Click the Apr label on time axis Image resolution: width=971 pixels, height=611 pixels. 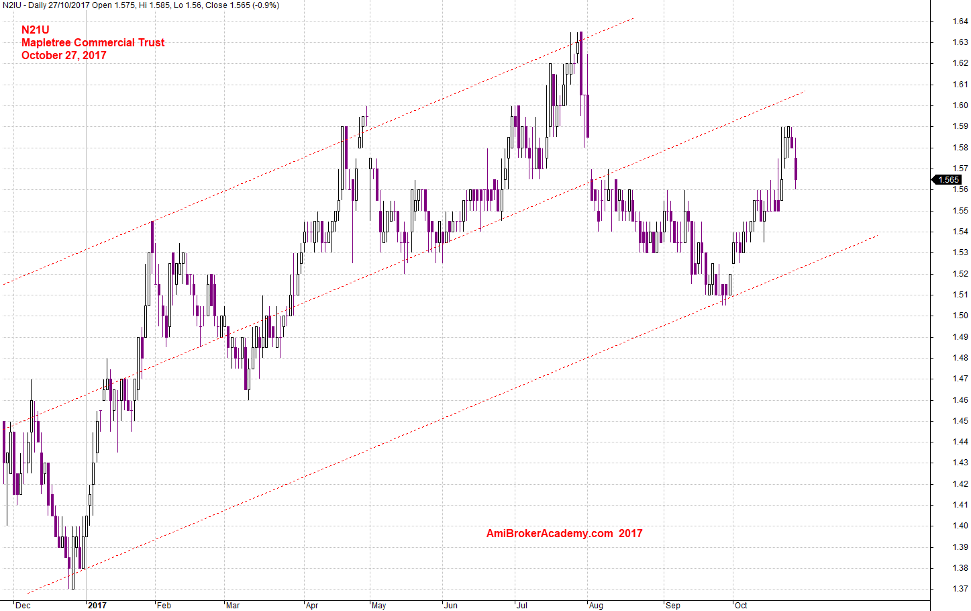312,606
